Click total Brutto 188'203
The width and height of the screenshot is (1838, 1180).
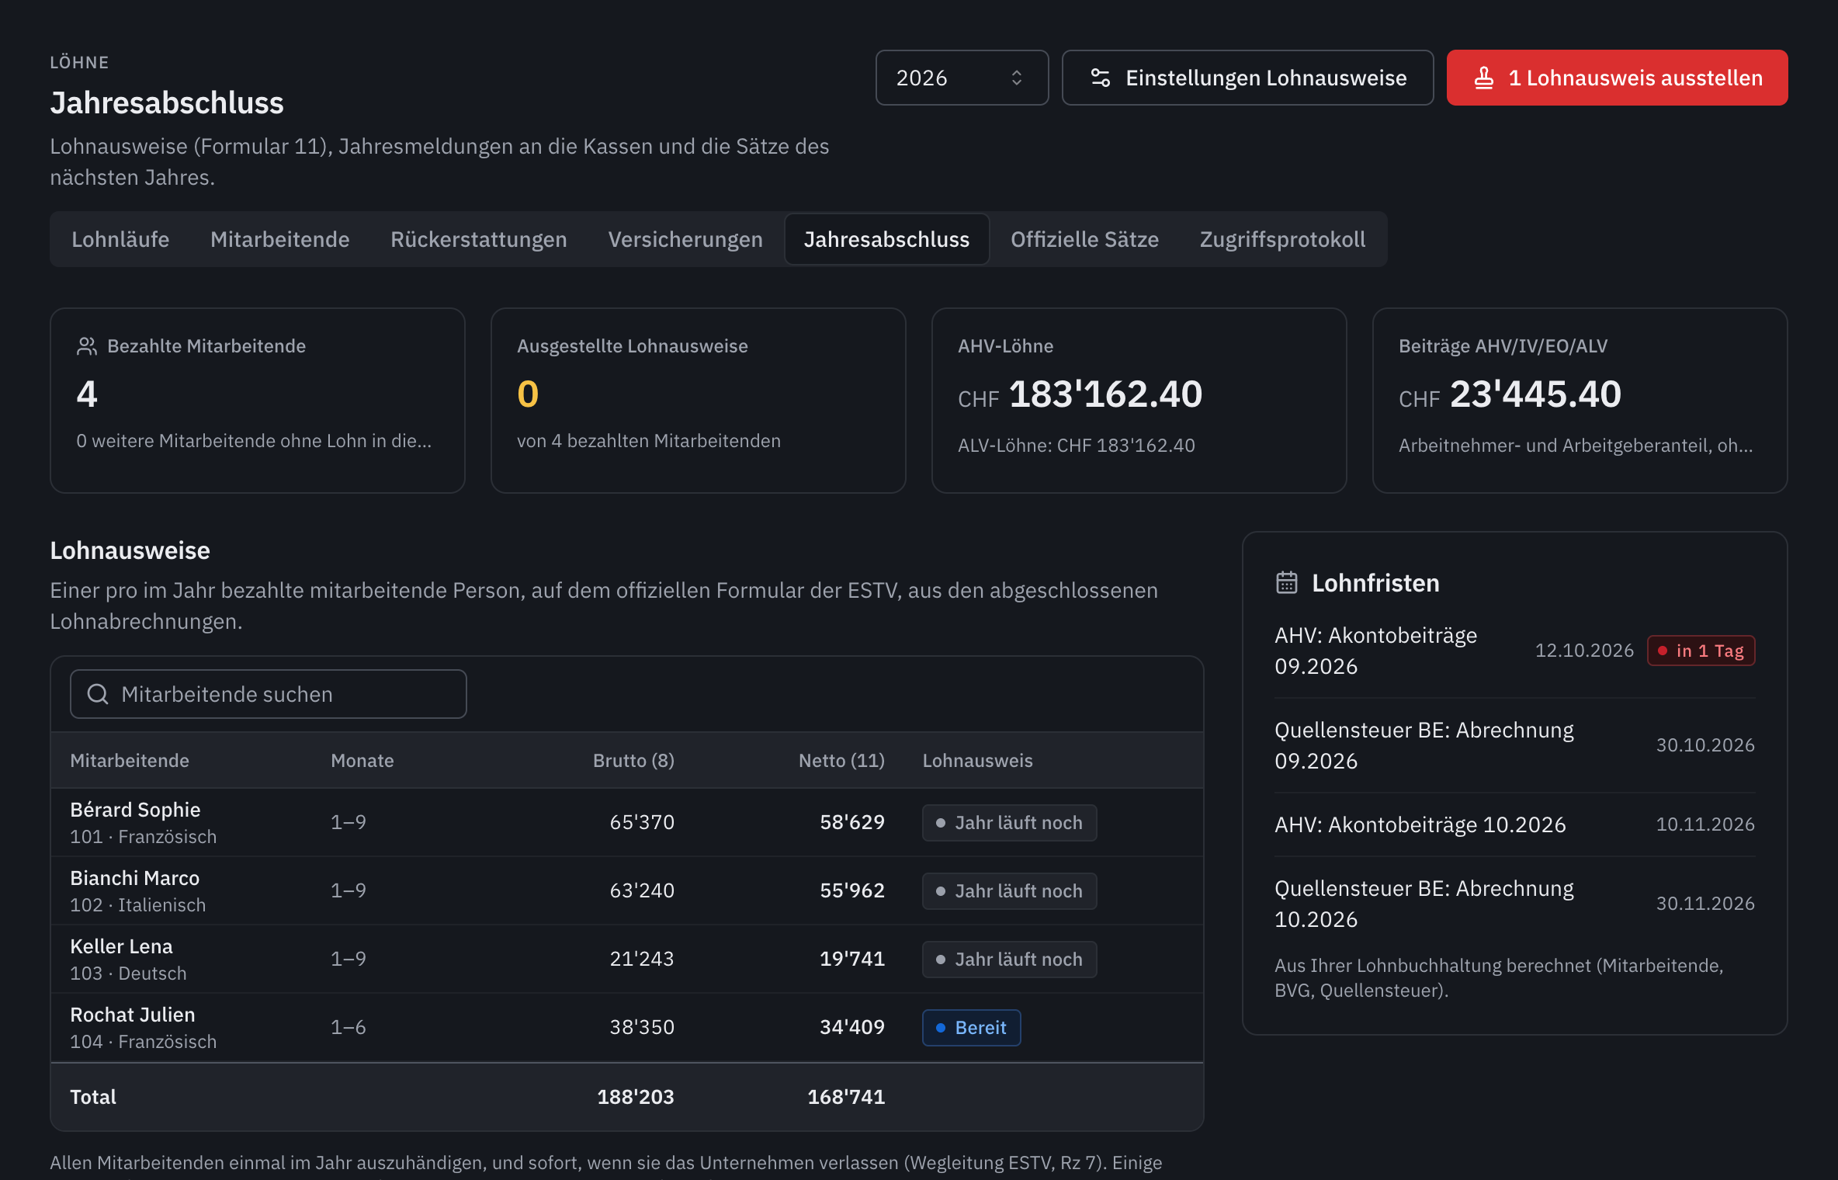point(636,1097)
